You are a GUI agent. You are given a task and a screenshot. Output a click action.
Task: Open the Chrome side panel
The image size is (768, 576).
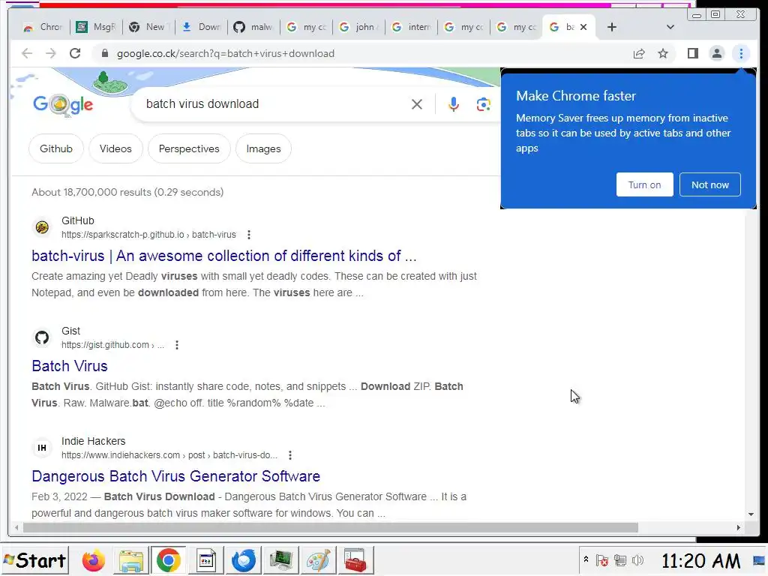tap(692, 53)
